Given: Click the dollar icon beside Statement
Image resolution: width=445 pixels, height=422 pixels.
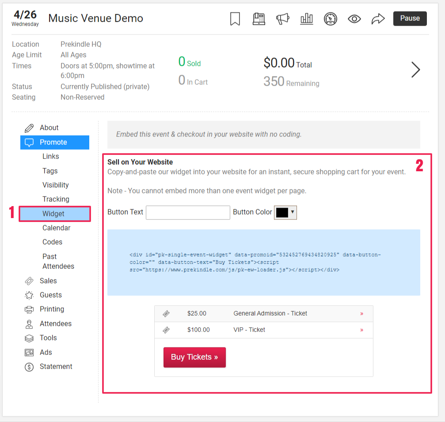Looking at the screenshot, I should 29,367.
